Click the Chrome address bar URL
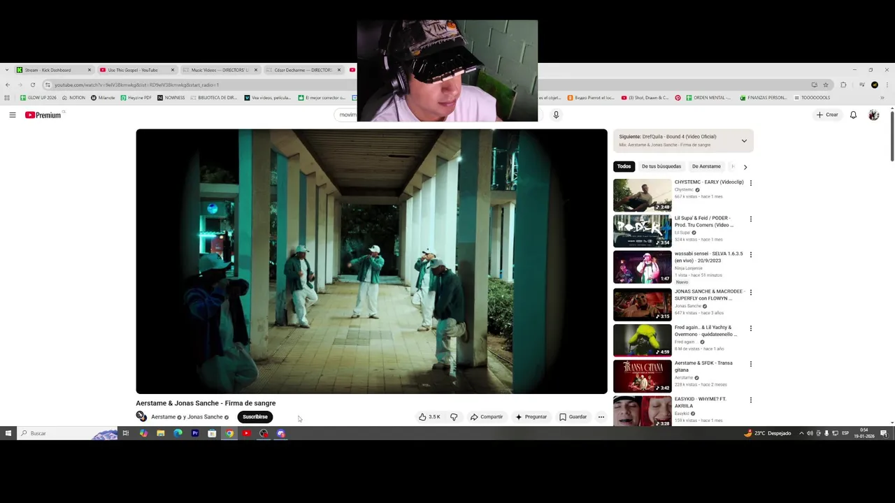This screenshot has width=895, height=503. pos(136,85)
